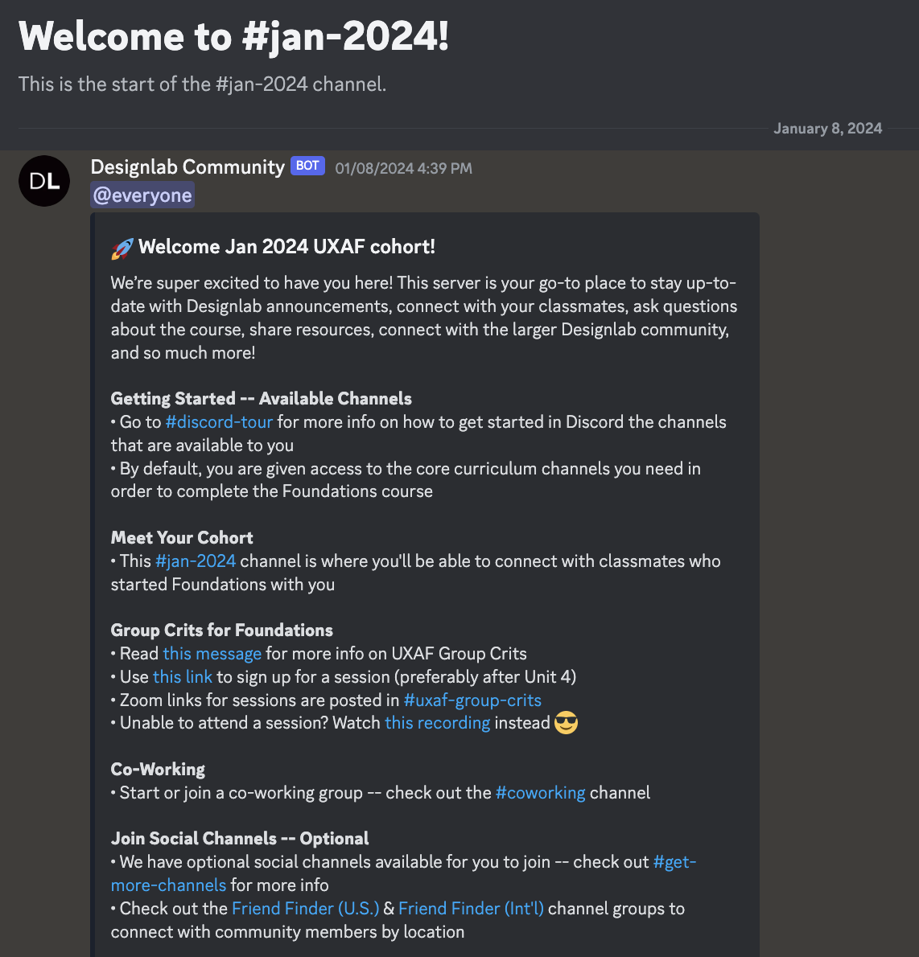
Task: Click the "Welcome Jan 2024 UXAF cohort!" embed title
Action: pyautogui.click(x=286, y=247)
